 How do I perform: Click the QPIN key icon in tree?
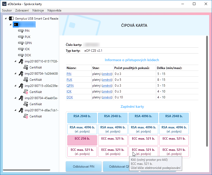coord(21,43)
